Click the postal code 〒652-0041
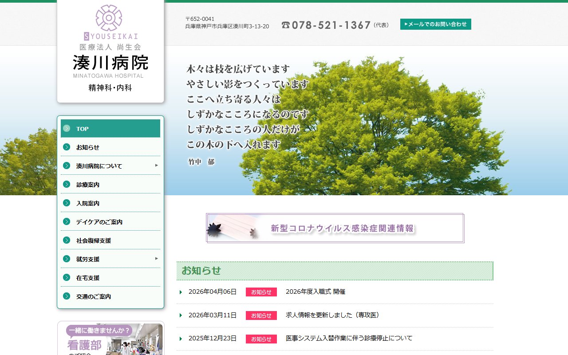568x355 pixels. (x=200, y=19)
